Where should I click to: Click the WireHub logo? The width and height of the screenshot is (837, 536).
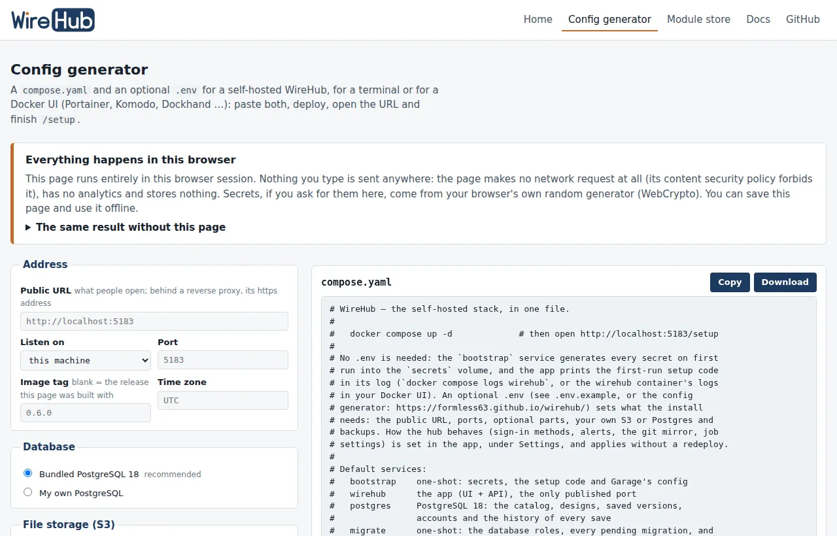tap(53, 20)
